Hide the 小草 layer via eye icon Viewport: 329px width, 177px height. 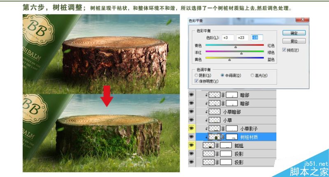(191, 120)
